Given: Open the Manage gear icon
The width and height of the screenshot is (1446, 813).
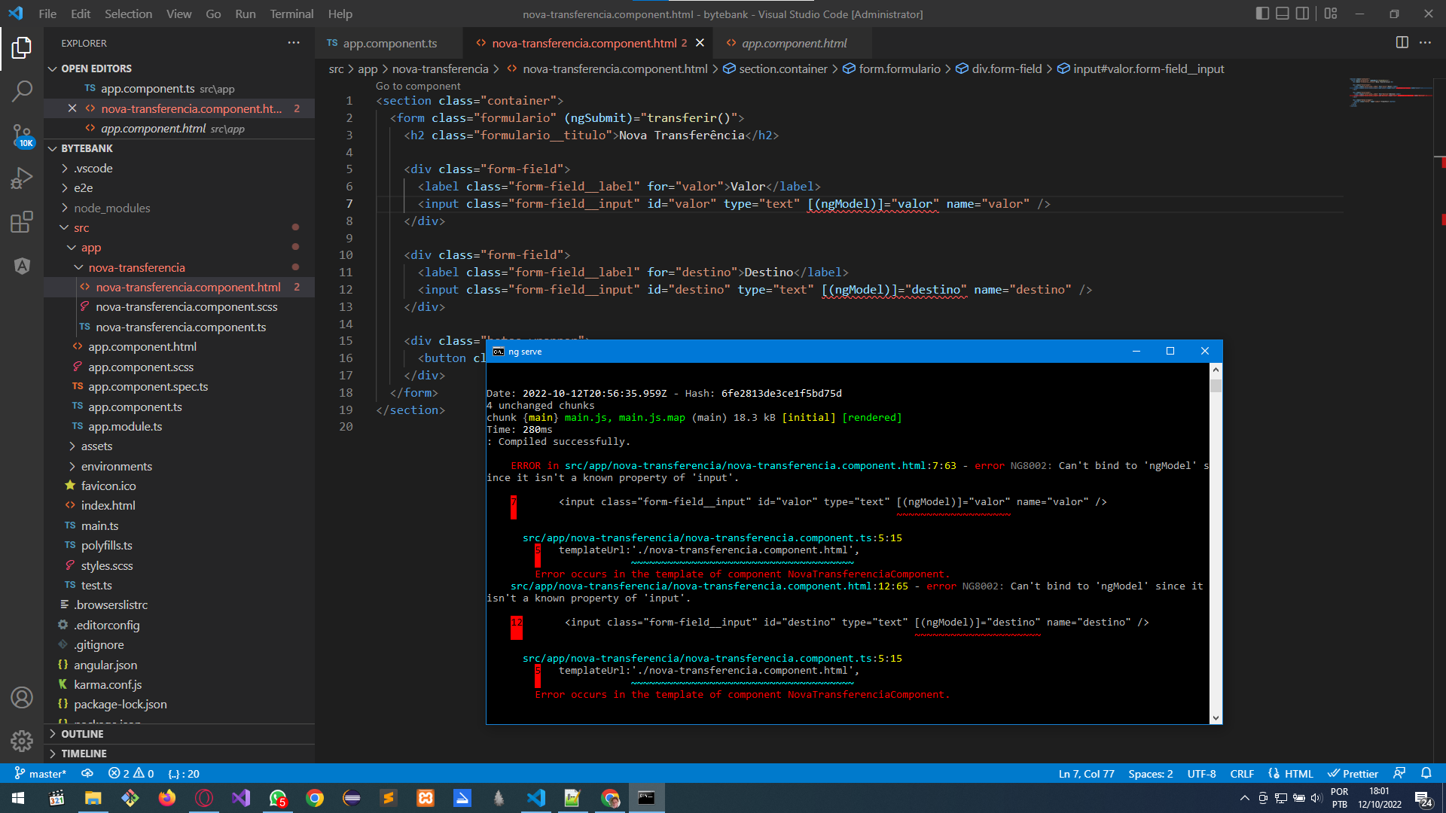Looking at the screenshot, I should click(x=22, y=741).
